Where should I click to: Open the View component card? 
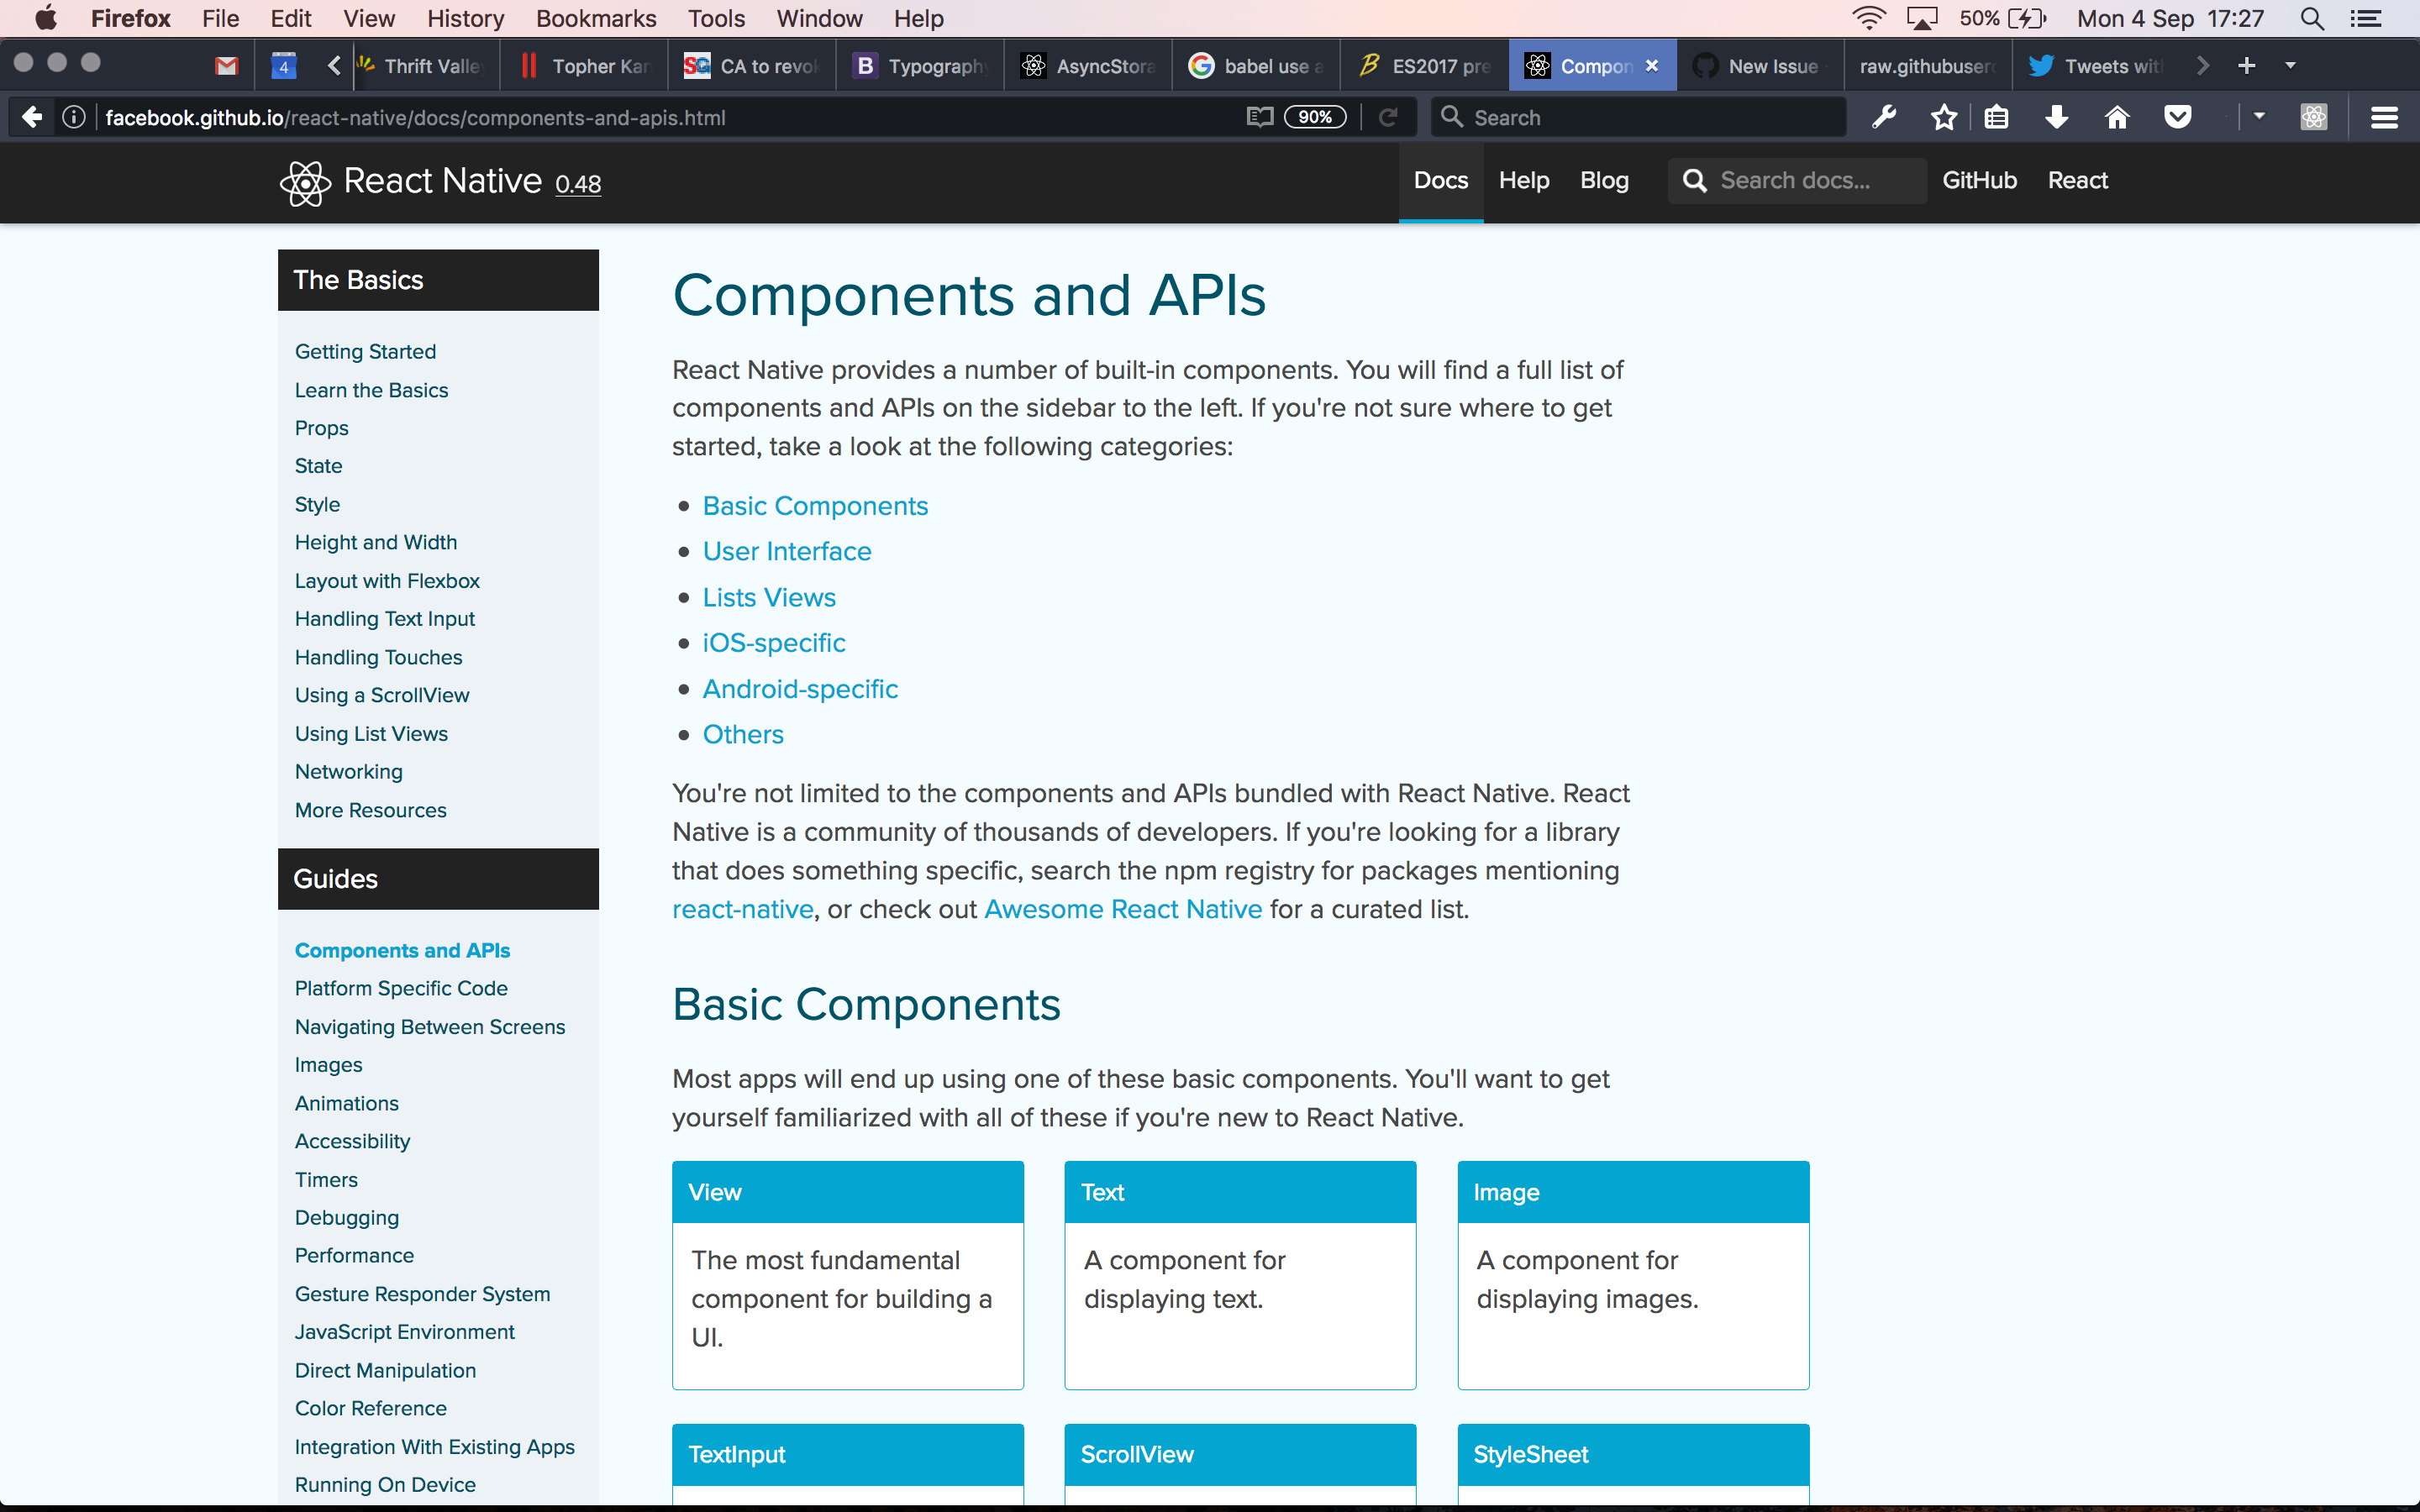(x=848, y=1275)
